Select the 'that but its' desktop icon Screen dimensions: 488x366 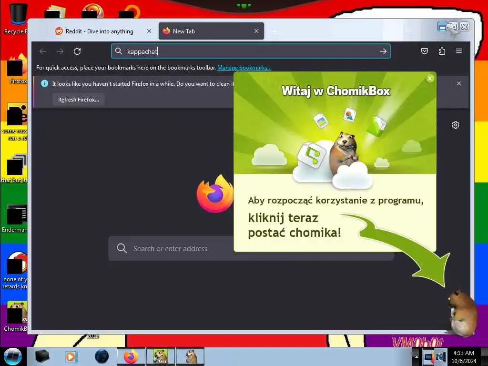(15, 168)
